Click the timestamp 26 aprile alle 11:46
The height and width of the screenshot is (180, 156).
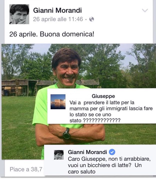click(x=58, y=19)
